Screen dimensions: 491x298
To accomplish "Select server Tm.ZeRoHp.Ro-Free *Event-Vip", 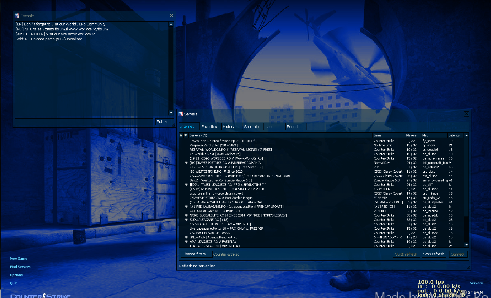I will 321,141.
